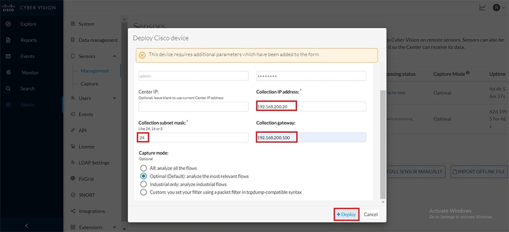Image resolution: width=509 pixels, height=232 pixels.
Task: Expand the Extensions submenu chevron
Action: [115, 227]
